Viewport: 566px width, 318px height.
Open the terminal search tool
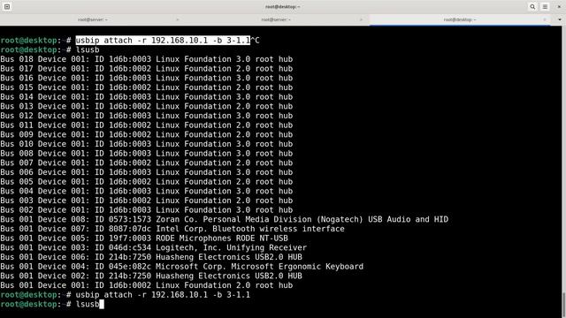tap(532, 6)
